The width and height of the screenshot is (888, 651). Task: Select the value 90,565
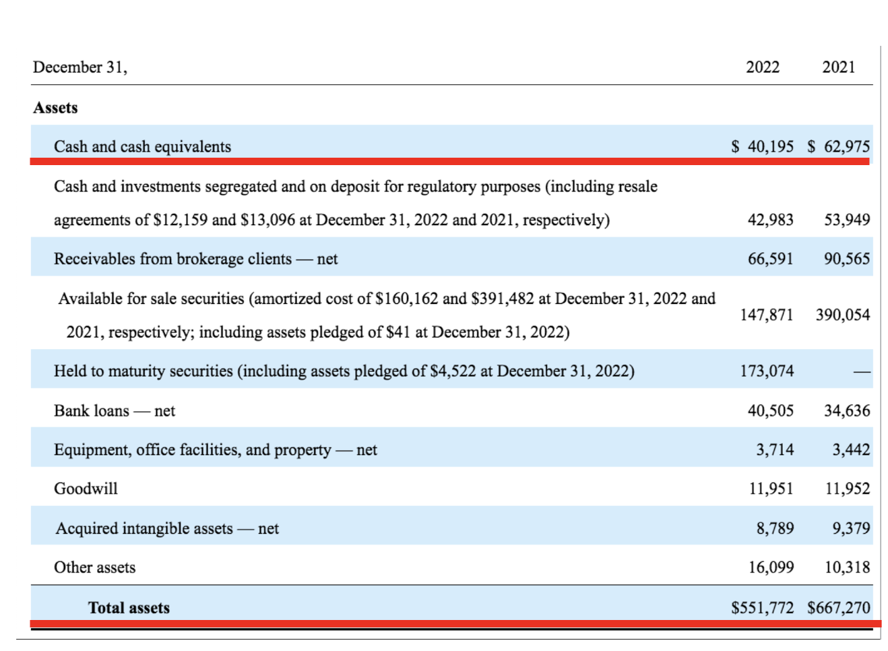pos(847,259)
